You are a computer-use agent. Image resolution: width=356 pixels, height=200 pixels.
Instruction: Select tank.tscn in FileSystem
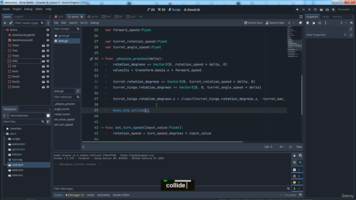(x=17, y=170)
